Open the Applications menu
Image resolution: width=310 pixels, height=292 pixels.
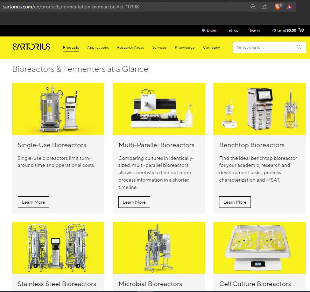click(98, 48)
